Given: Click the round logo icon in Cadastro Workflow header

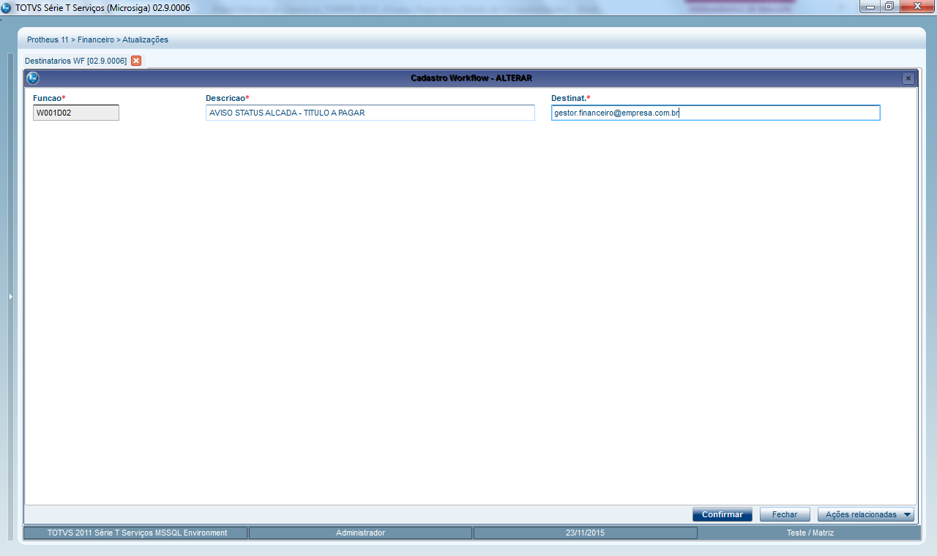Looking at the screenshot, I should tap(32, 78).
